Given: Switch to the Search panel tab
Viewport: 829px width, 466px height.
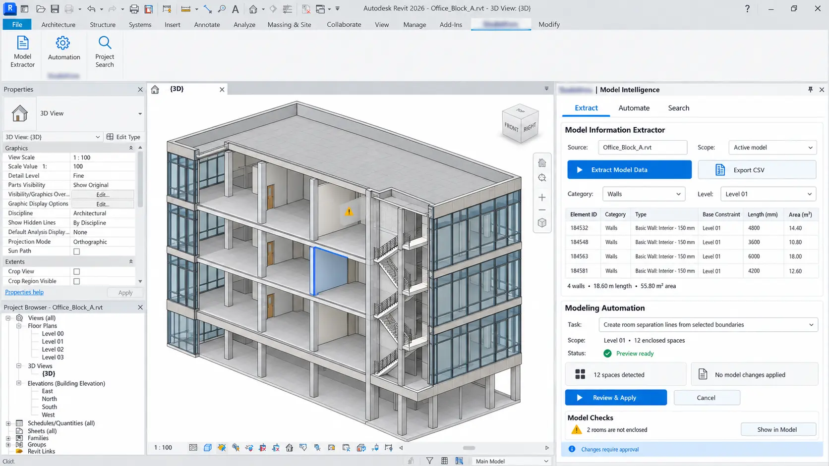Looking at the screenshot, I should 678,108.
